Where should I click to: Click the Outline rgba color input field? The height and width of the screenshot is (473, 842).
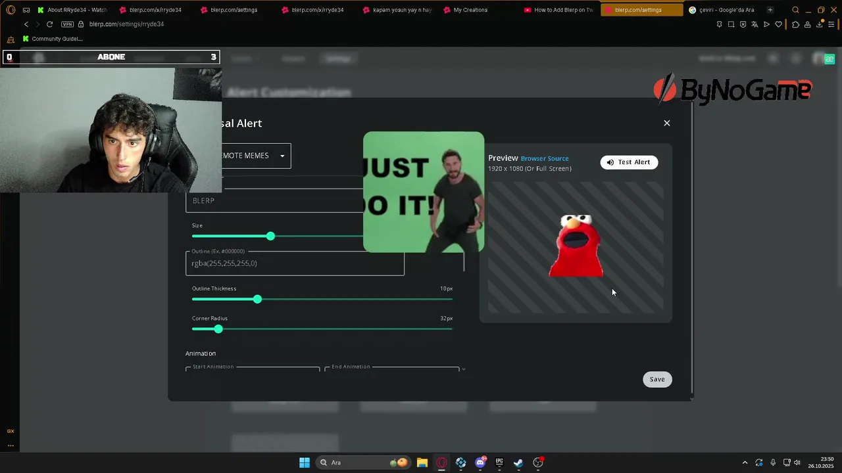pos(295,263)
